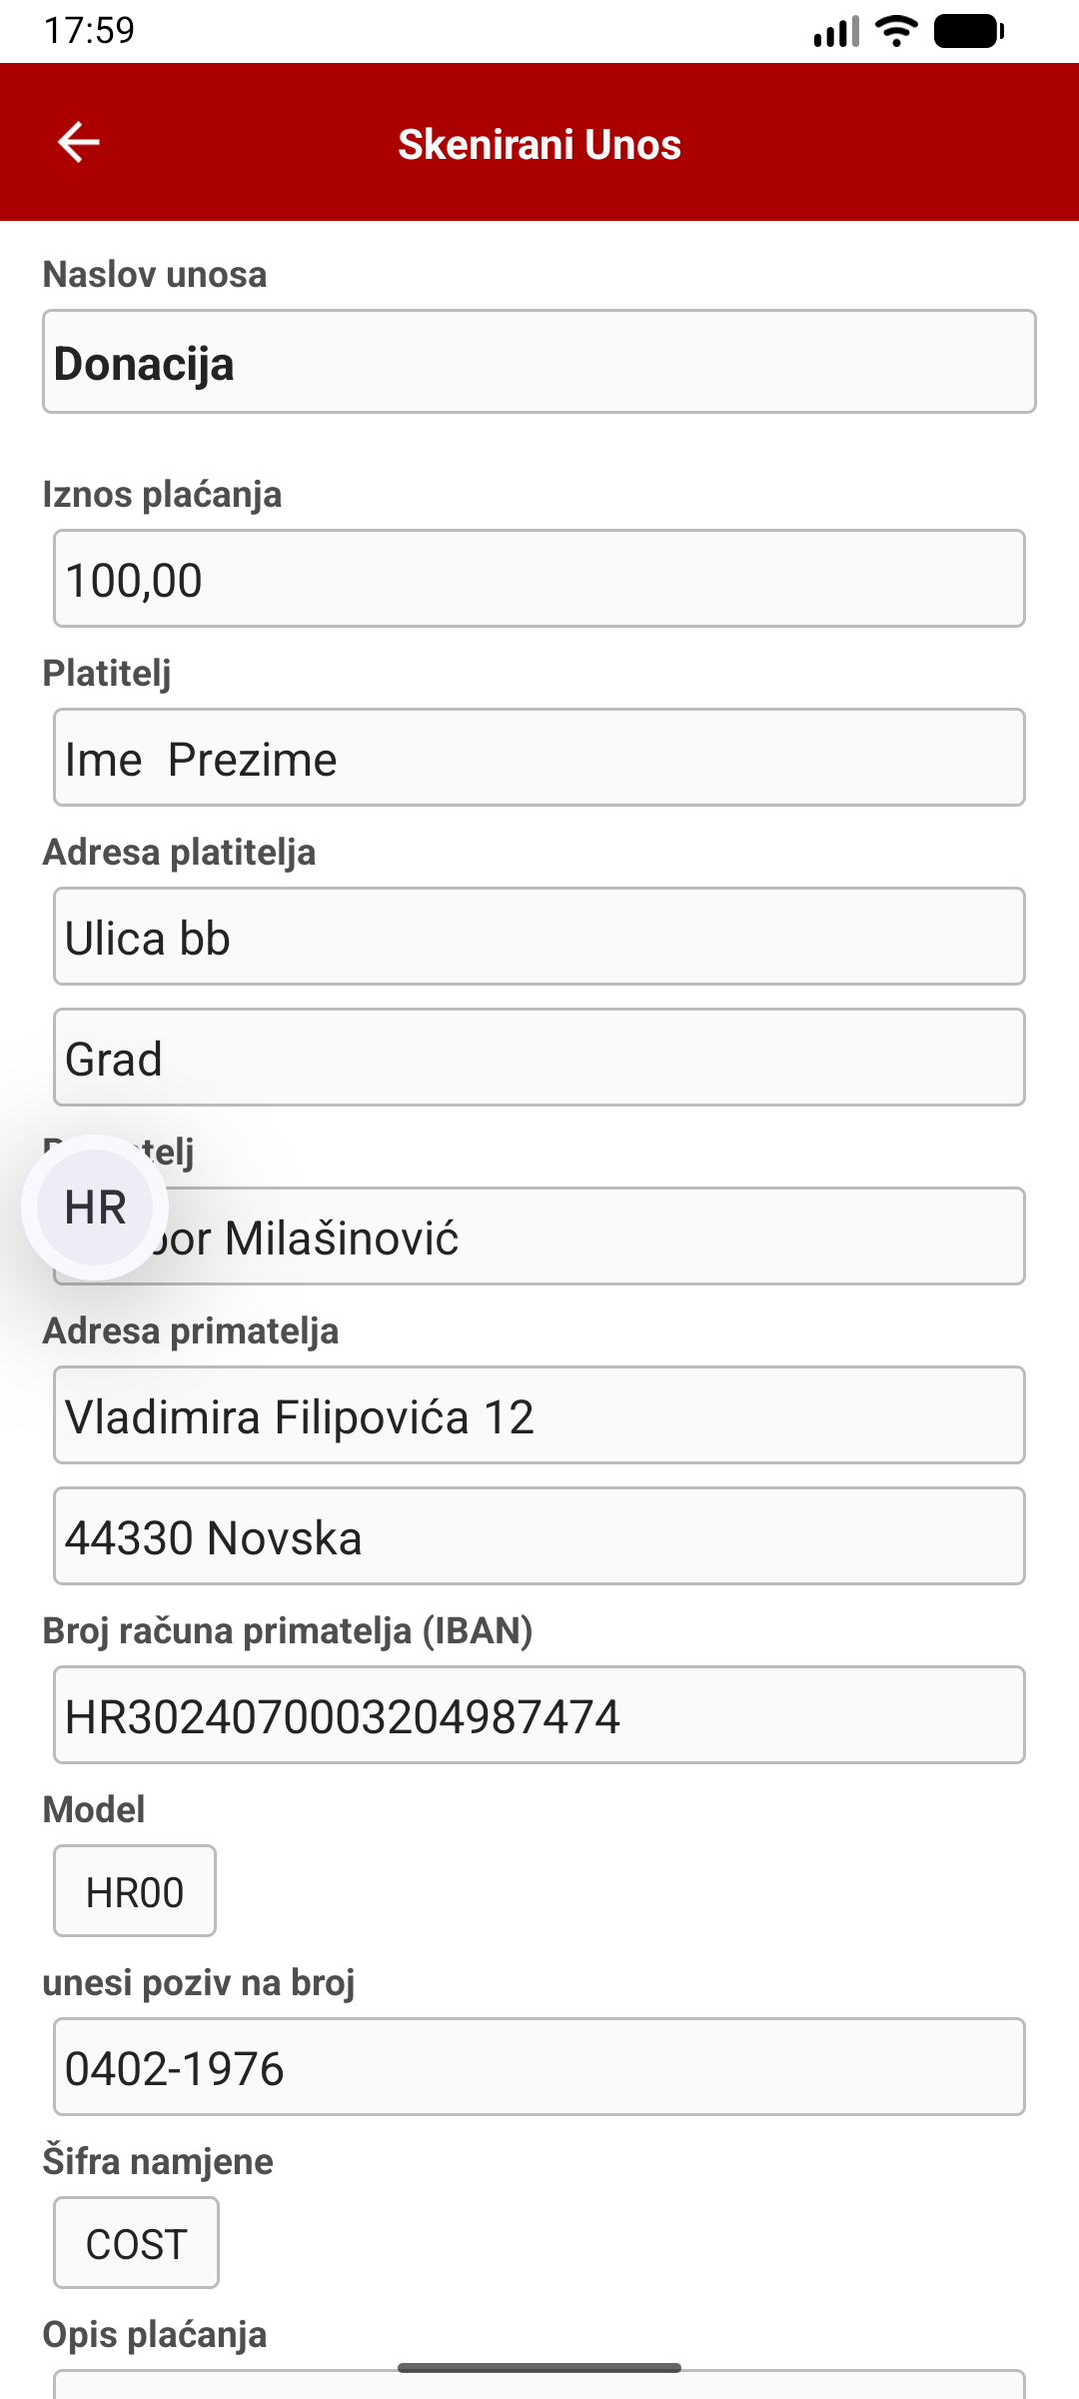Open the COST purpose code dropdown
The image size is (1079, 2399).
[136, 2243]
